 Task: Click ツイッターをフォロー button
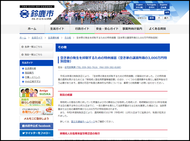37,133
